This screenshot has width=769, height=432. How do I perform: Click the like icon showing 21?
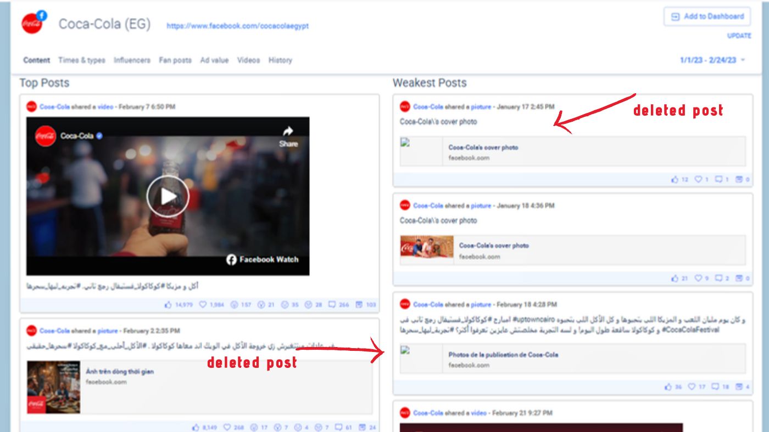[x=675, y=278]
